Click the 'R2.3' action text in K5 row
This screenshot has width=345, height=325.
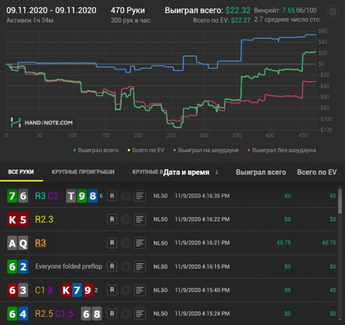coord(44,219)
